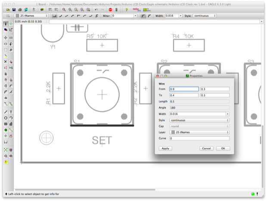Open the toolbar Style continuous dropdown
Image resolution: width=267 pixels, height=201 pixels.
(205, 16)
